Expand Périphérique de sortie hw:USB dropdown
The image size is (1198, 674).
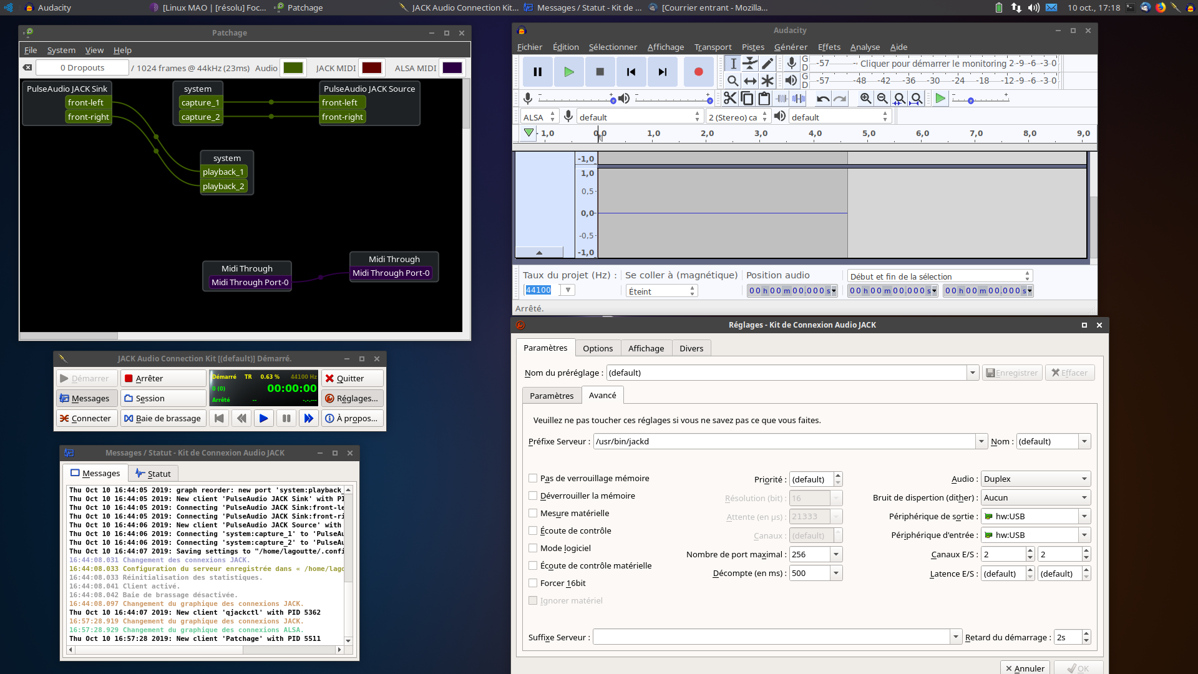click(1084, 516)
